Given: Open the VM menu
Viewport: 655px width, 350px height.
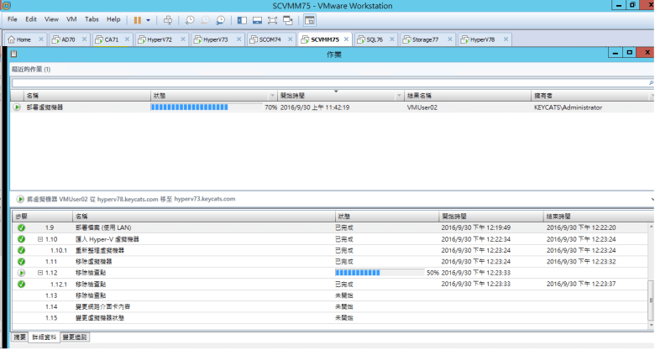Looking at the screenshot, I should [71, 18].
